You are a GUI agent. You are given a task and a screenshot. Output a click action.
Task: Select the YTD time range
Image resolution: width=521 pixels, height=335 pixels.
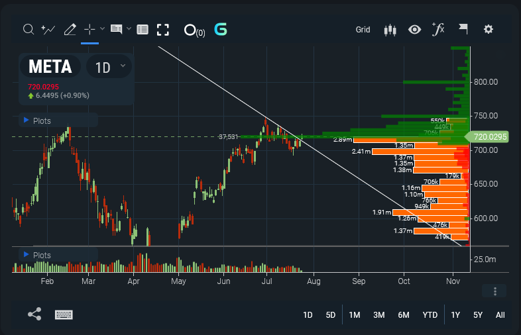(x=430, y=314)
